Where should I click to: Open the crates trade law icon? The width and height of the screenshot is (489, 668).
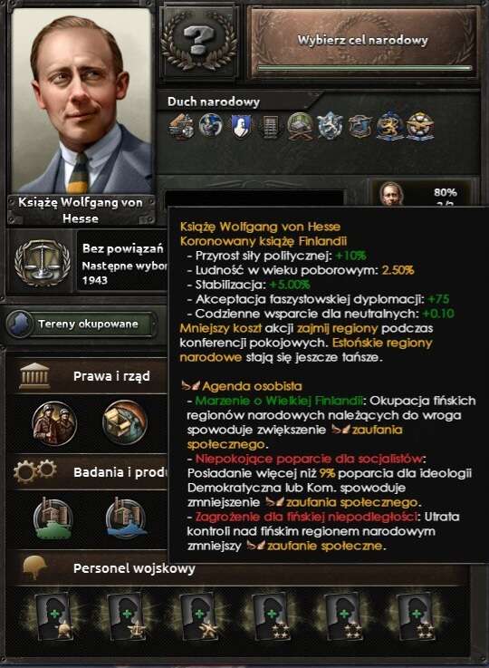coord(125,422)
